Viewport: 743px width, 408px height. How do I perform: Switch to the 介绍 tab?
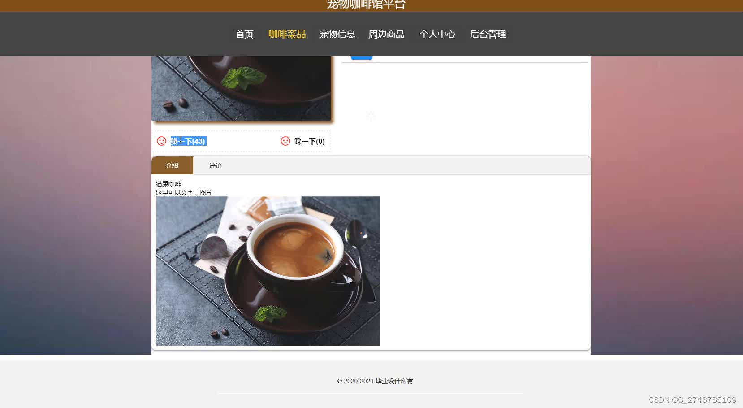pos(172,165)
